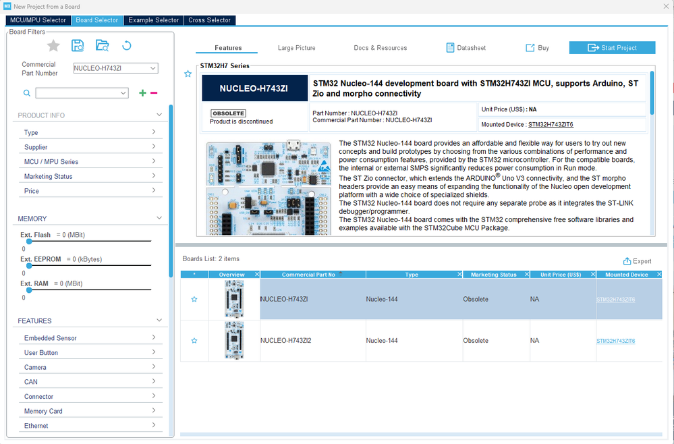Remove the Overview column

coord(257,274)
